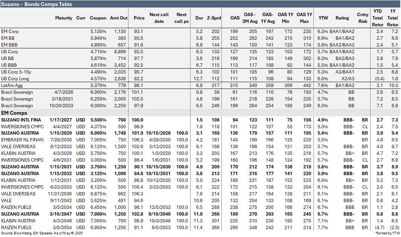The height and width of the screenshot is (237, 401).
Task: Click the '1Y Total Retur' header
Action: [x=393, y=18]
